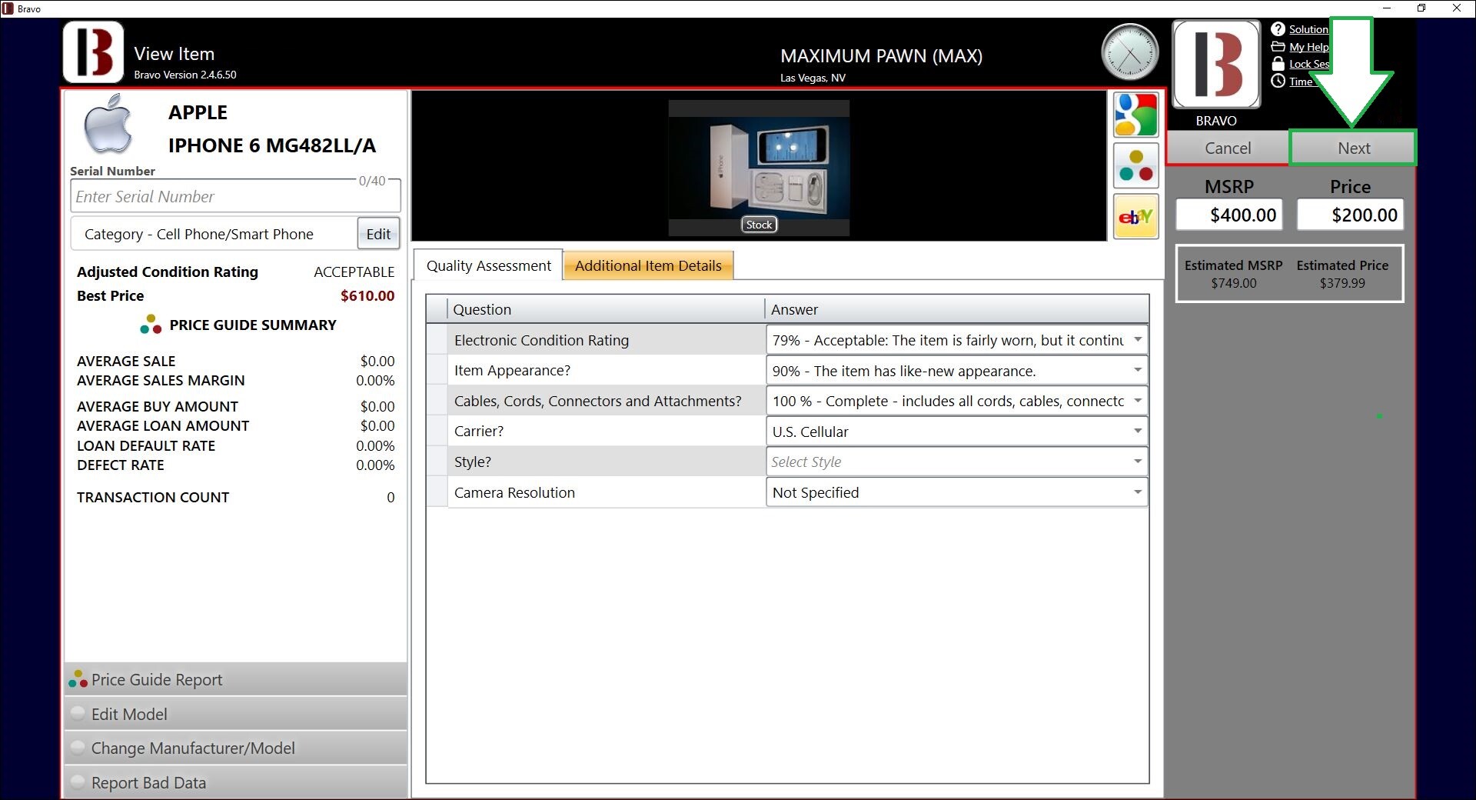This screenshot has height=800, width=1476.
Task: Click the large BRAVO user logo
Action: pos(1216,64)
